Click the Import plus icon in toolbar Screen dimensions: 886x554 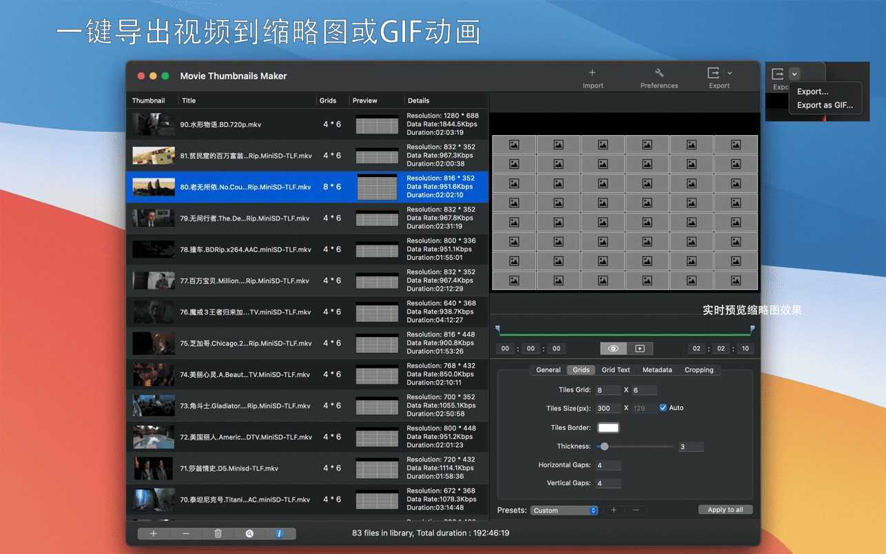point(592,73)
